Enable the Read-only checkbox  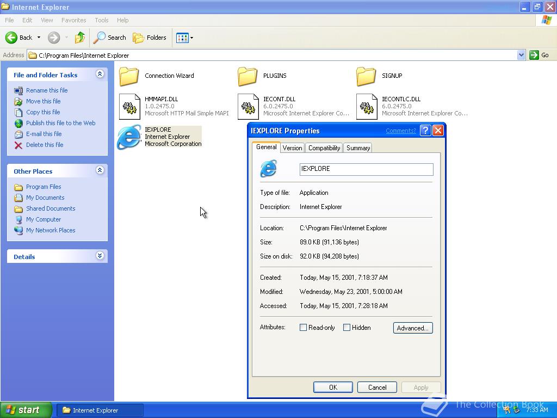pyautogui.click(x=303, y=327)
